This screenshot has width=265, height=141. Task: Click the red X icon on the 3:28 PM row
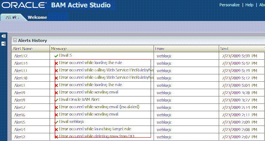(x=57, y=93)
